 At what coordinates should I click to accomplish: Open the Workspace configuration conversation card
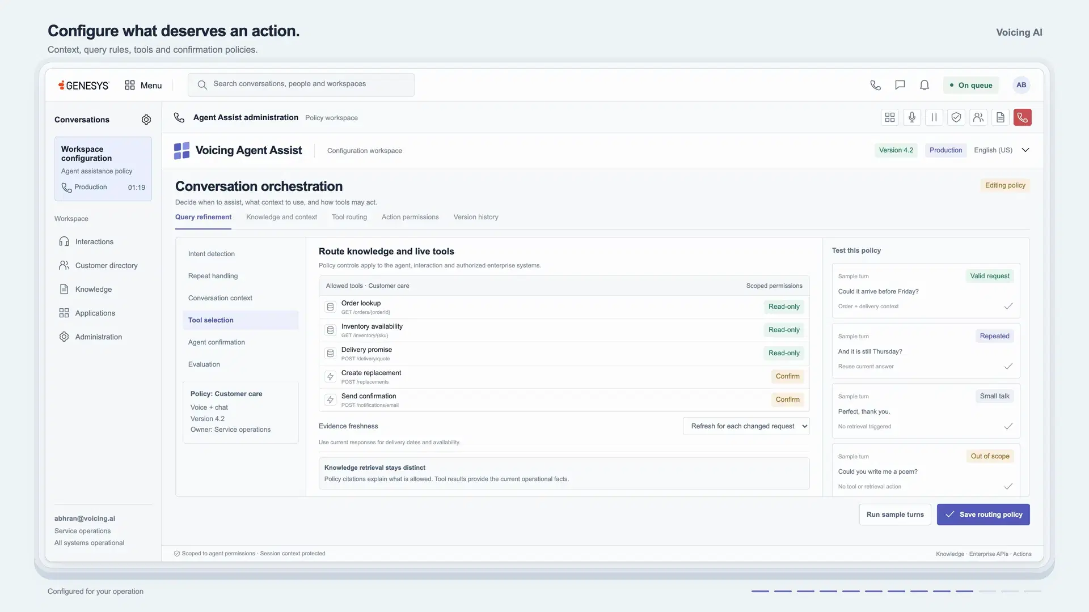(x=103, y=169)
